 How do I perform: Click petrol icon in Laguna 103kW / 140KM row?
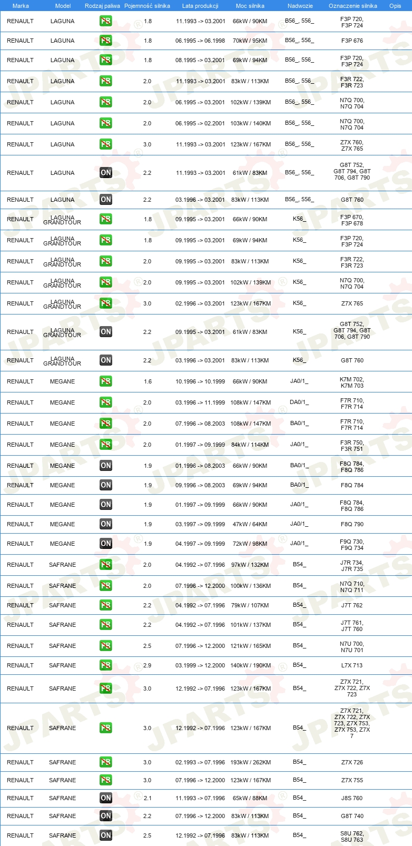coord(106,123)
